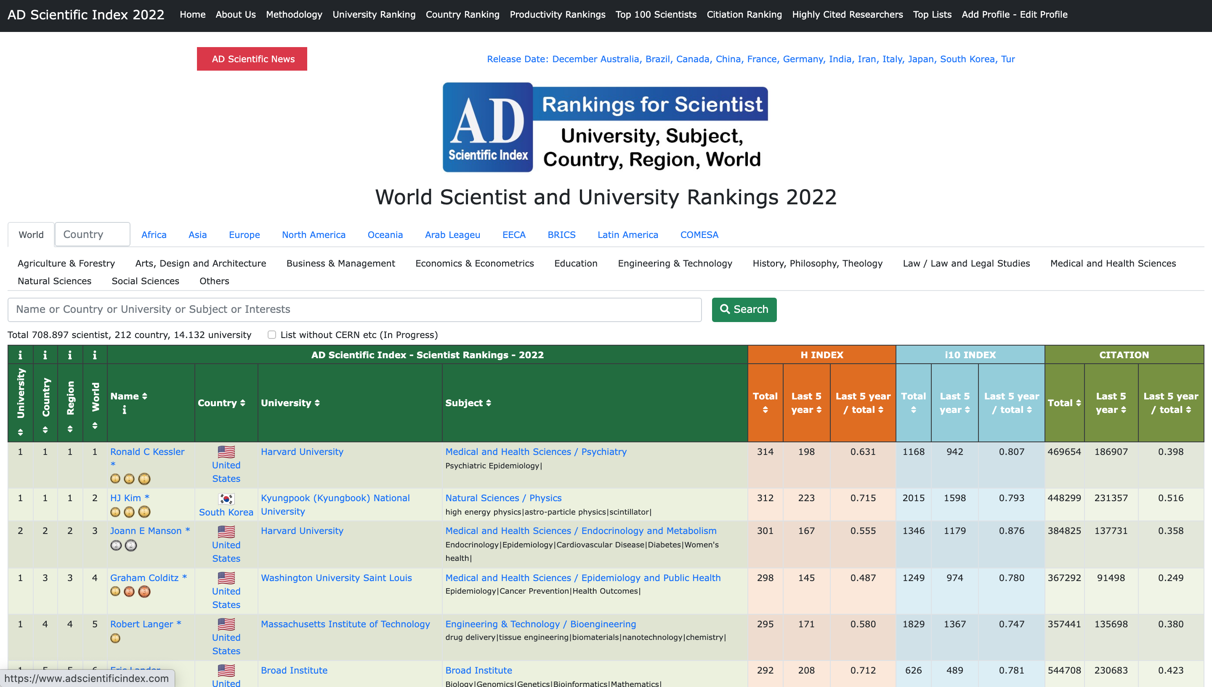Click the info icon under the Name header

(124, 410)
